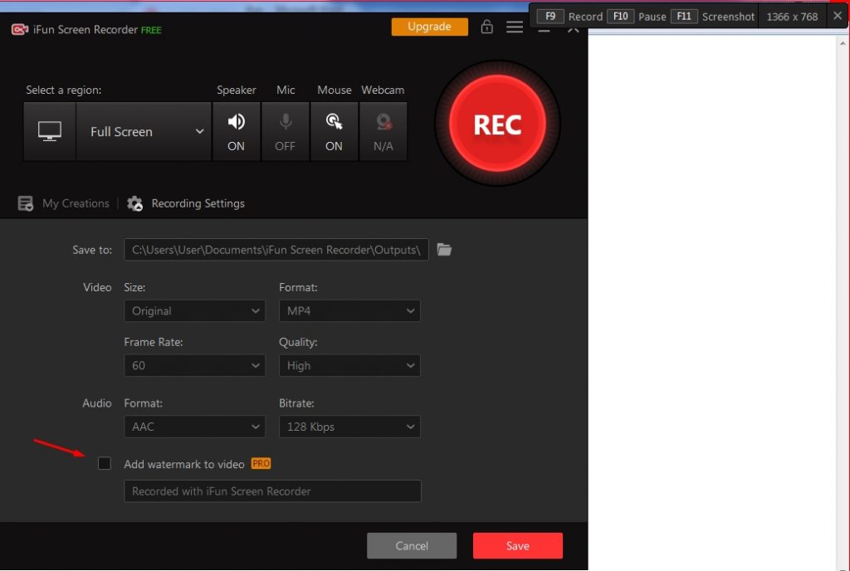Screen dimensions: 850x571
Task: Click the padlock icon beside Upgrade
Action: click(486, 27)
